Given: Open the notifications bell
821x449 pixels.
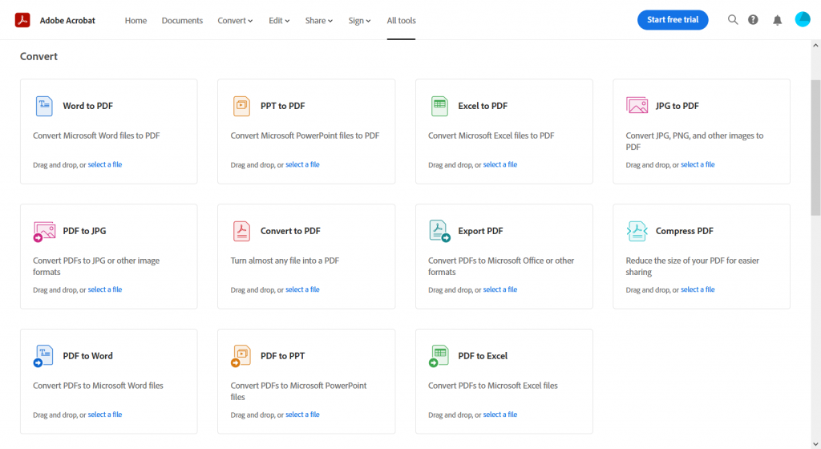Looking at the screenshot, I should tap(778, 20).
